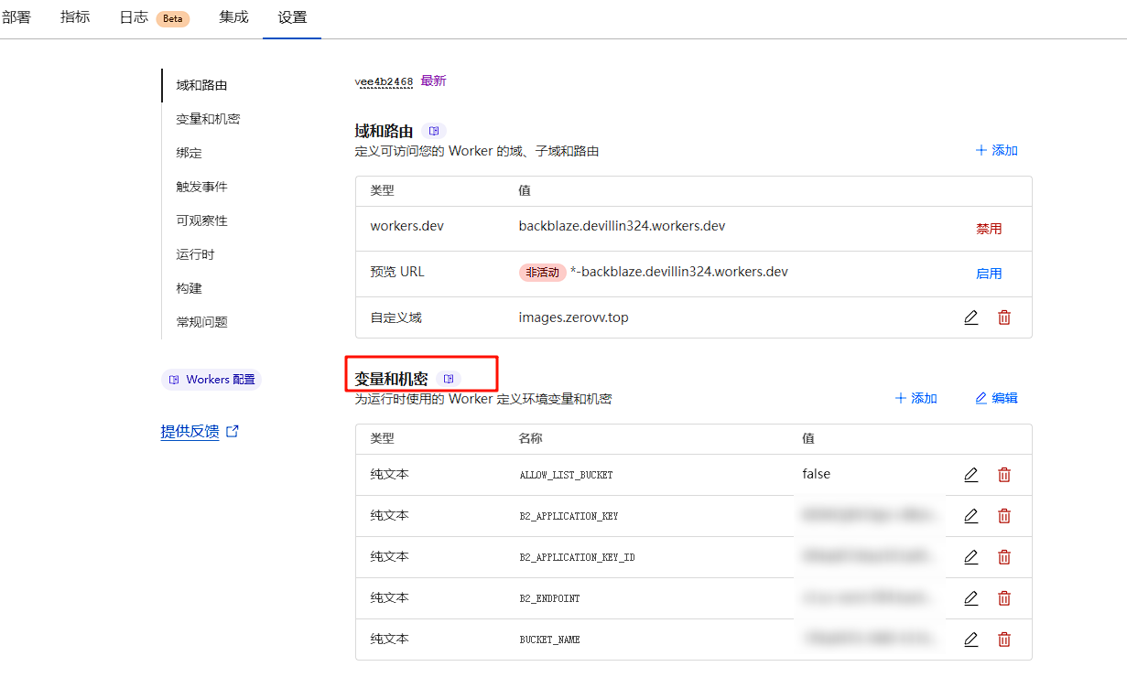Viewport: 1127px width, 688px height.
Task: Click pencil icon for B2_APPLICATION_KEY_ID
Action: [x=970, y=557]
